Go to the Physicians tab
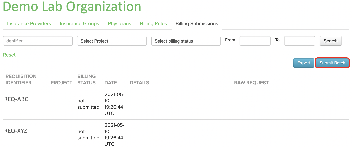This screenshot has height=147, width=352. 119,24
